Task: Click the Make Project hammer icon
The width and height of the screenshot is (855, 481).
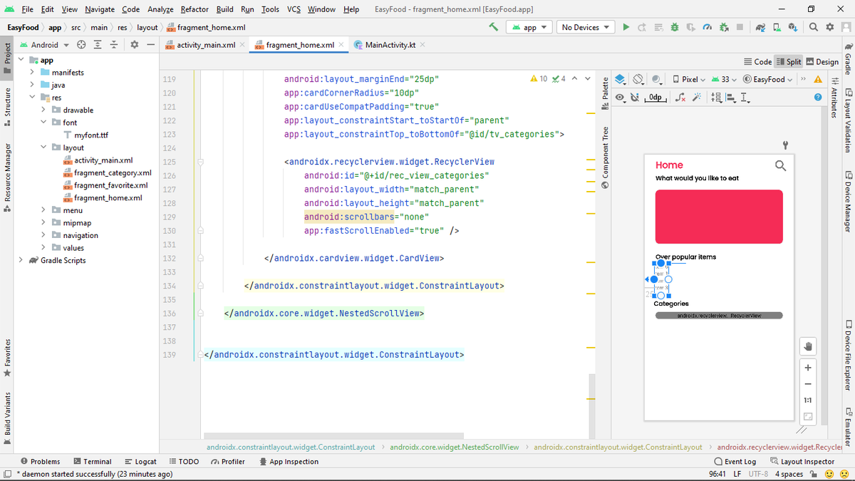Action: 494,27
